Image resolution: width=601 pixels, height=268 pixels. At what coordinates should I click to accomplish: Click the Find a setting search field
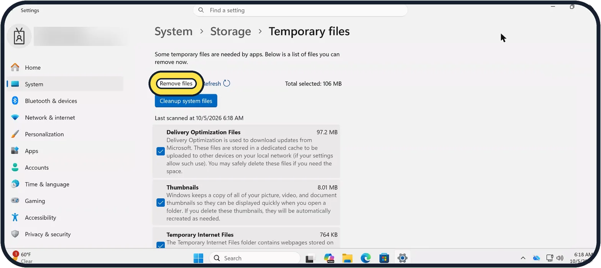pyautogui.click(x=300, y=10)
